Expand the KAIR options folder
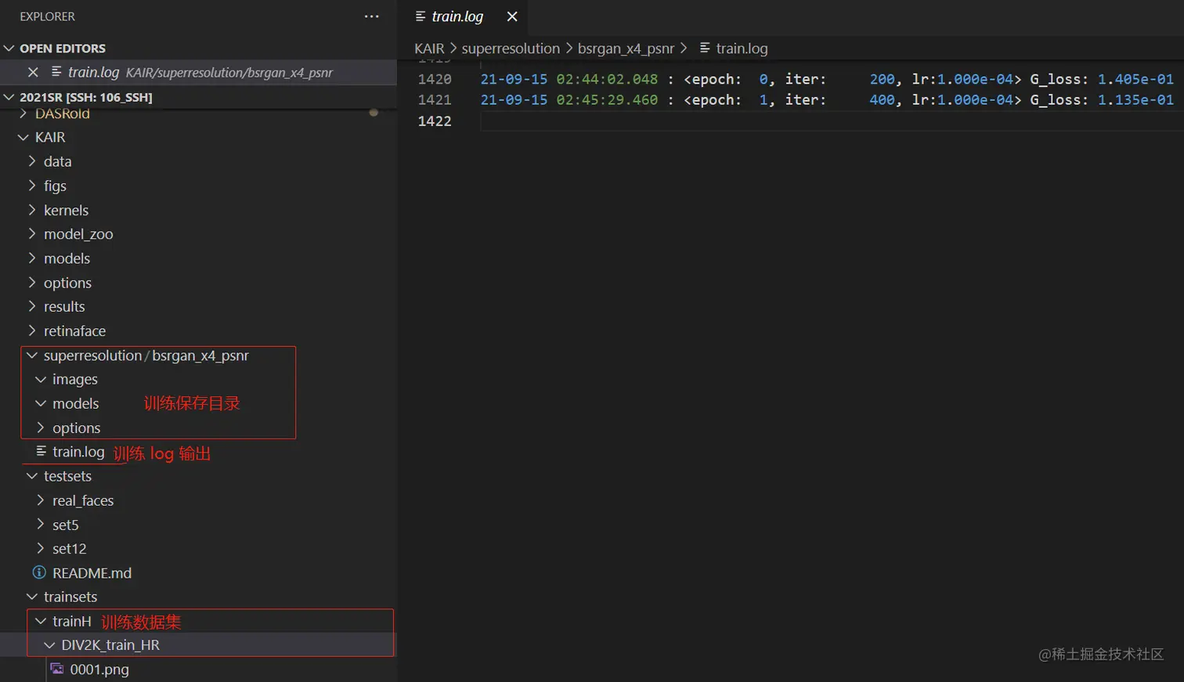This screenshot has height=682, width=1184. 32,282
